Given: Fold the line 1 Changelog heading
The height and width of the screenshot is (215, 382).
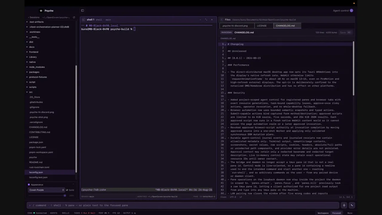Looking at the screenshot, I should pyautogui.click(x=225, y=44).
